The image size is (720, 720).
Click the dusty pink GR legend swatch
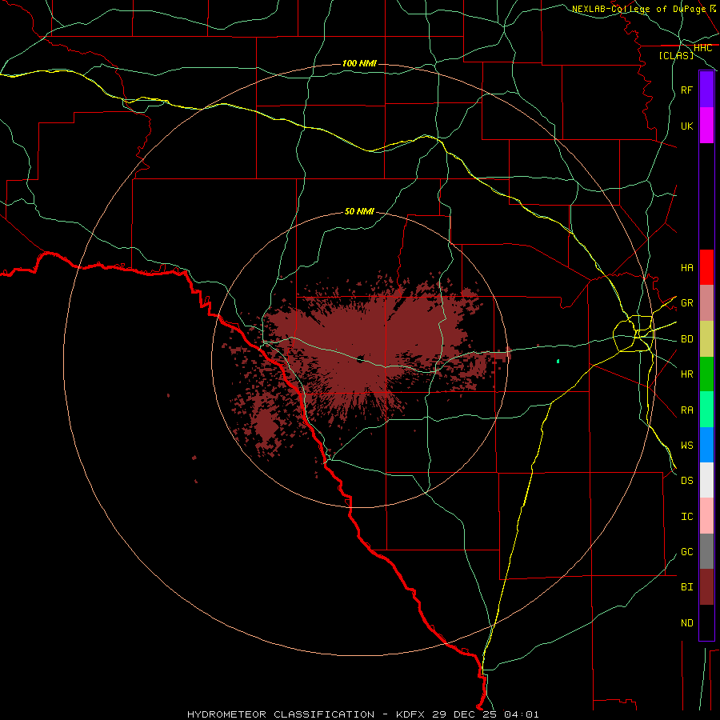[706, 303]
